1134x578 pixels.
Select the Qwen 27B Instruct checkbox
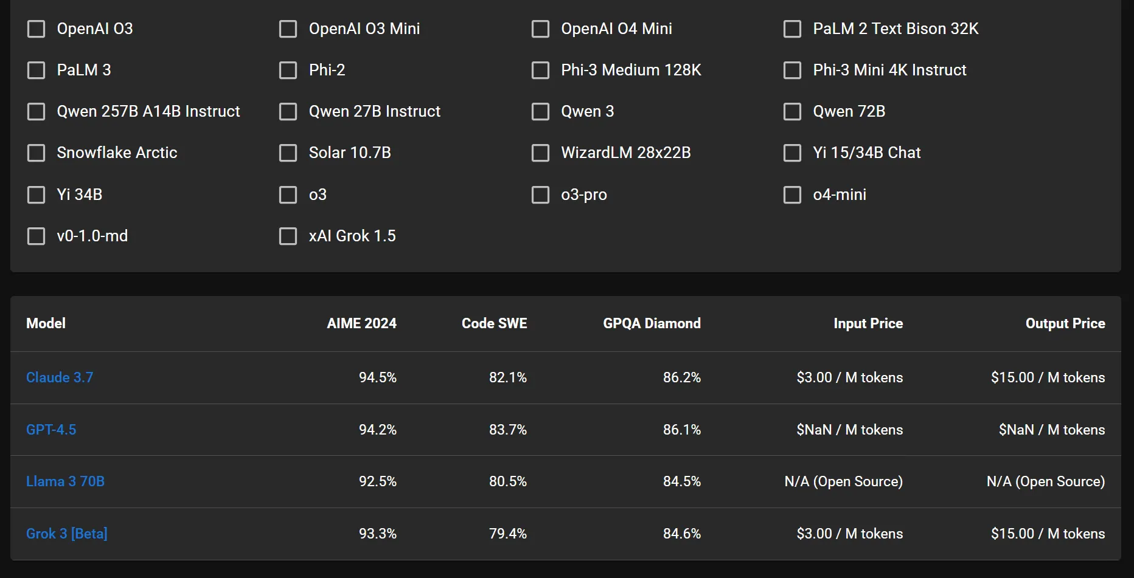click(x=288, y=112)
